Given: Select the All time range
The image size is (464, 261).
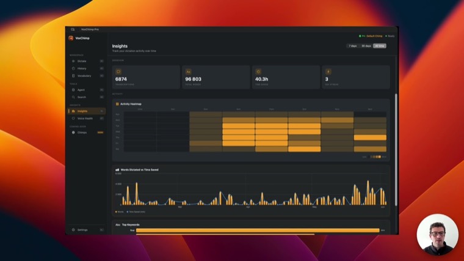Looking at the screenshot, I should coord(380,46).
